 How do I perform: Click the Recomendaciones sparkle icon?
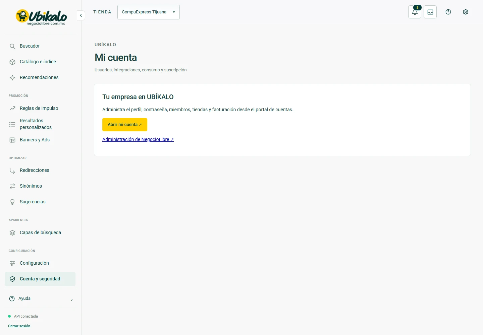(x=12, y=78)
